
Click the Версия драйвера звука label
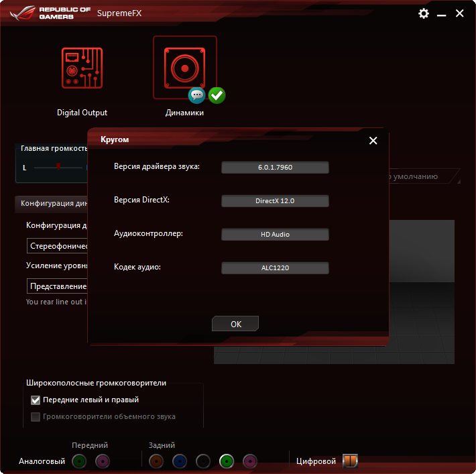coord(157,166)
